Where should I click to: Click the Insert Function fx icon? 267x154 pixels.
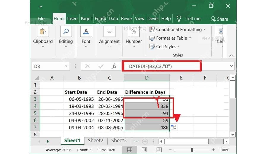tap(114, 66)
